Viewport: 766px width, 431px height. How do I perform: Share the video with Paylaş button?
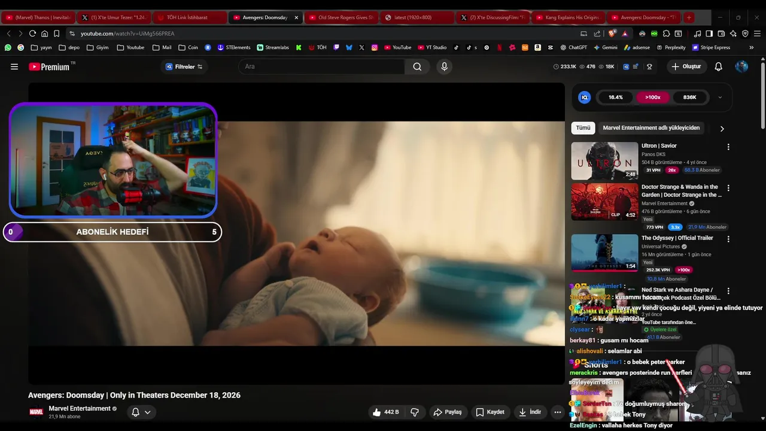click(x=448, y=412)
